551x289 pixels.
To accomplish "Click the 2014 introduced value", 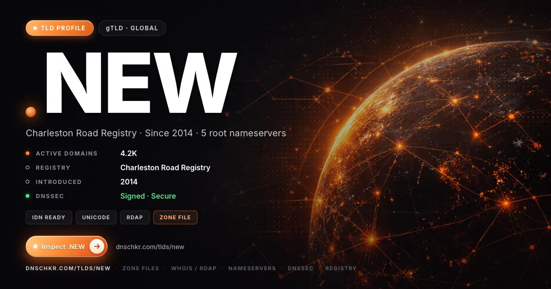I will [129, 182].
